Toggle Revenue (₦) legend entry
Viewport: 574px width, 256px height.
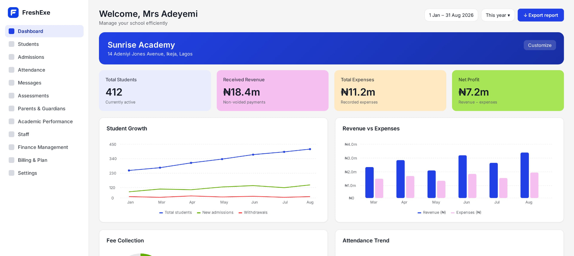[432, 212]
